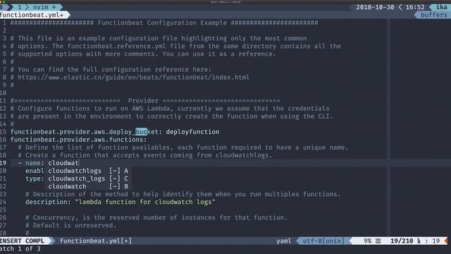
Task: Click the line number 19 in gutter
Action: [3, 163]
